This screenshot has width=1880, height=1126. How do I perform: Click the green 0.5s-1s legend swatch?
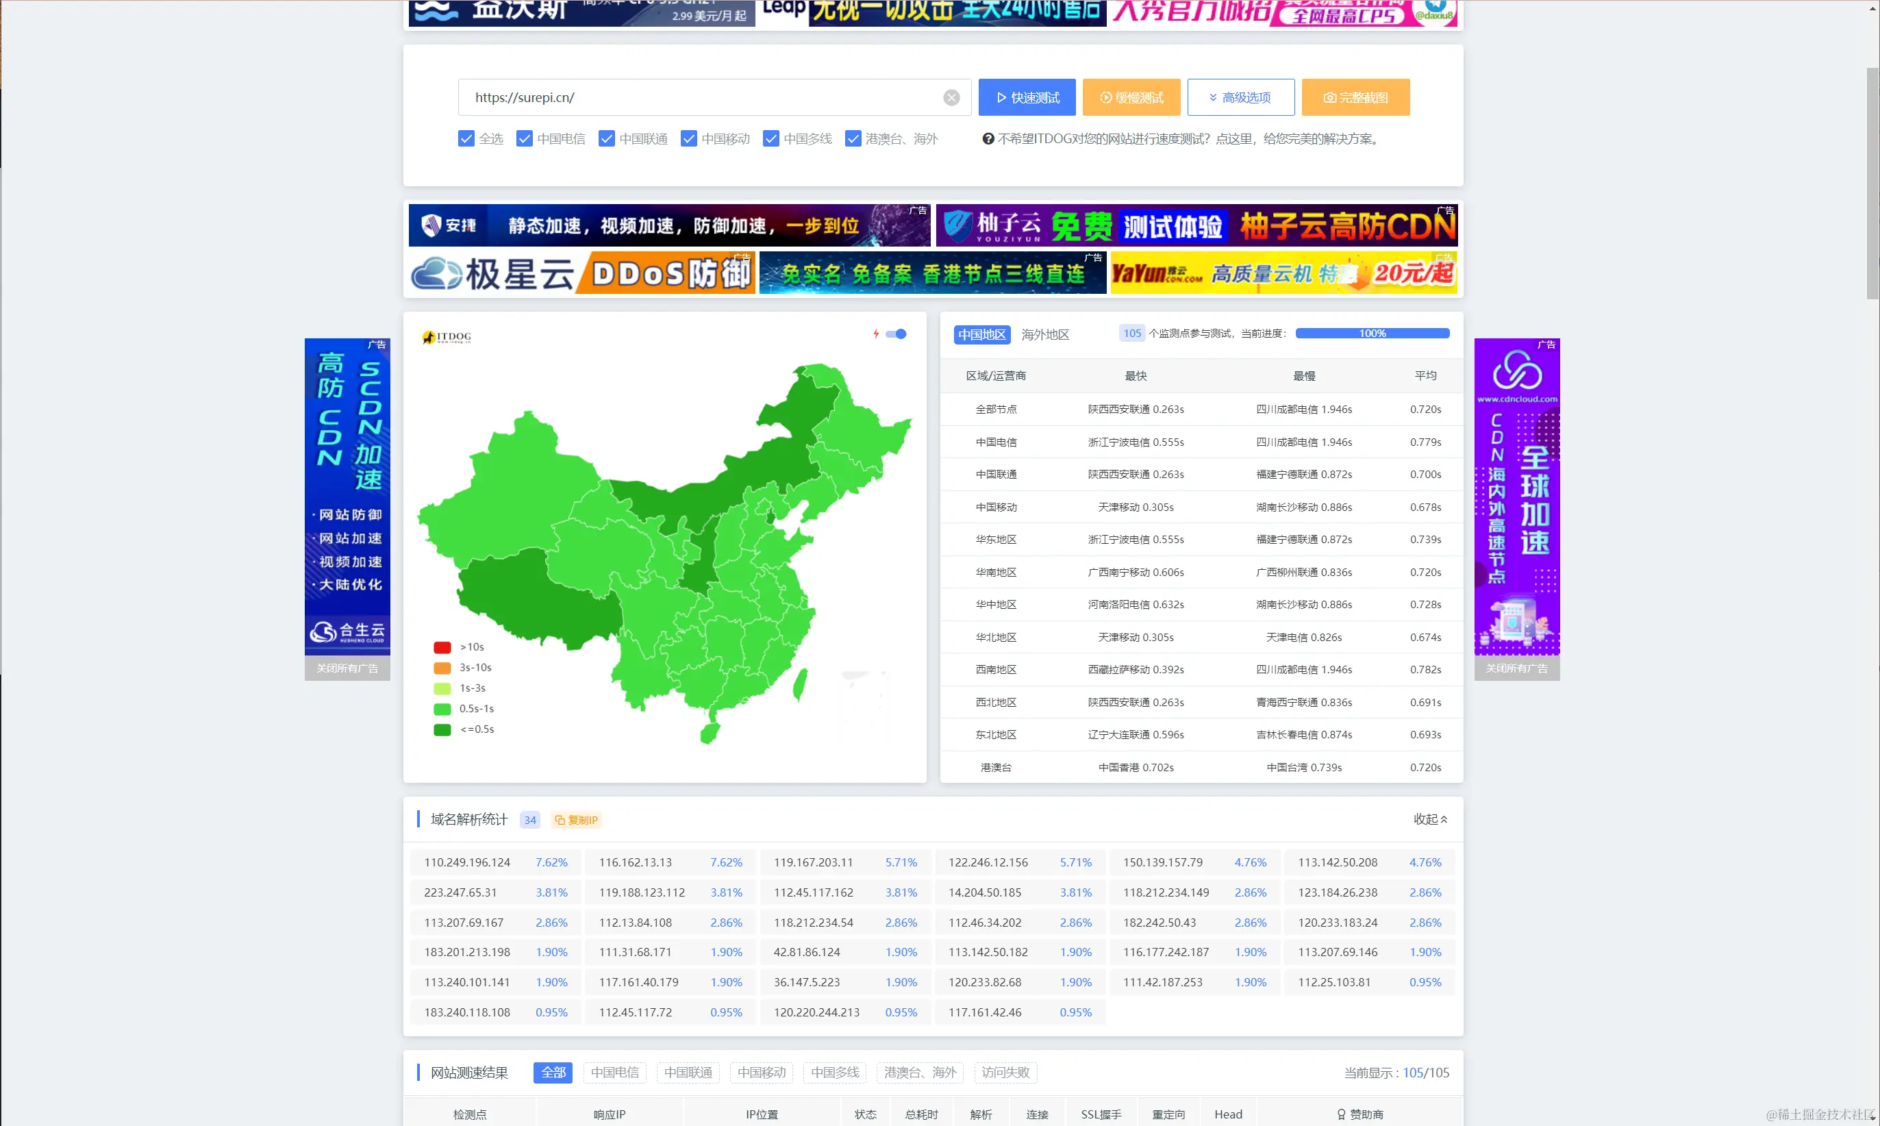pyautogui.click(x=443, y=709)
